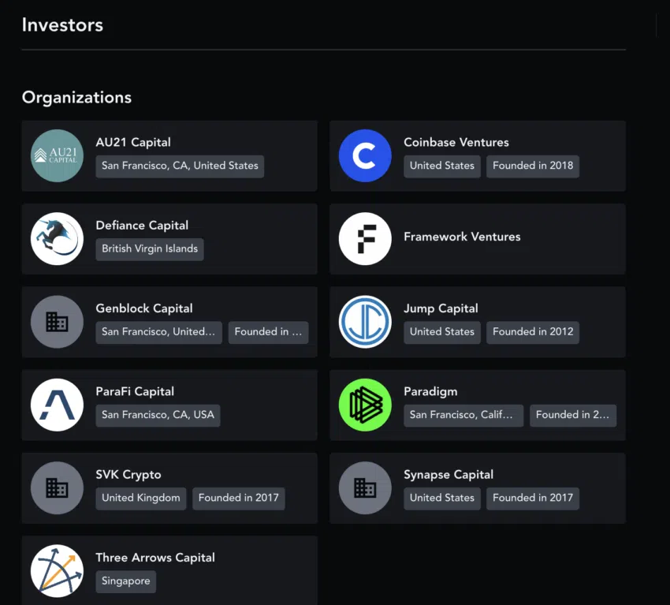670x605 pixels.
Task: Click Synapse Capital's 'United States' tag
Action: tap(442, 498)
